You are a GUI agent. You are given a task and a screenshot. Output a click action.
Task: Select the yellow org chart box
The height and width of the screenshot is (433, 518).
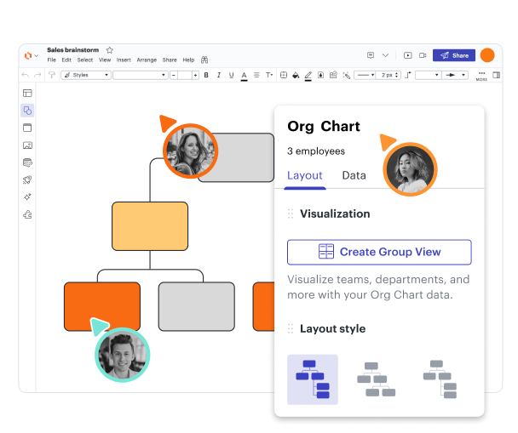click(x=150, y=226)
